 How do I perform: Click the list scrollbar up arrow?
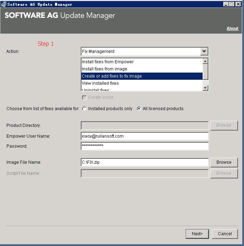click(x=205, y=61)
